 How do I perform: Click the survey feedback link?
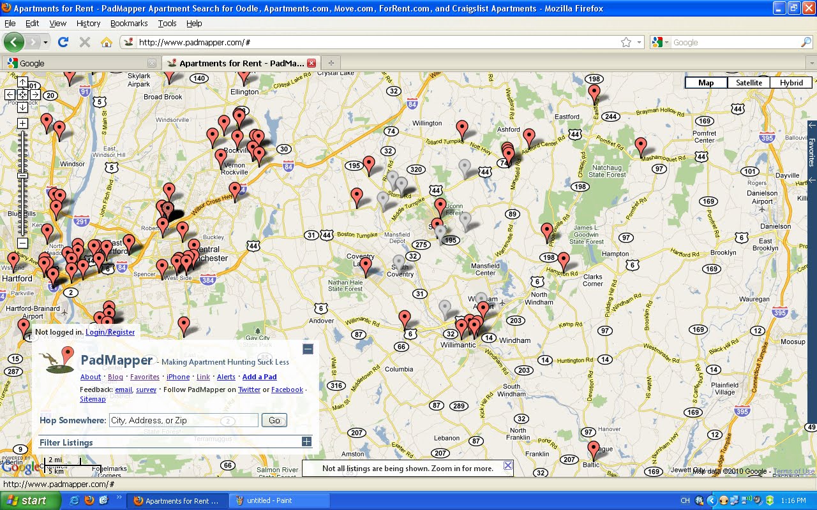point(146,390)
